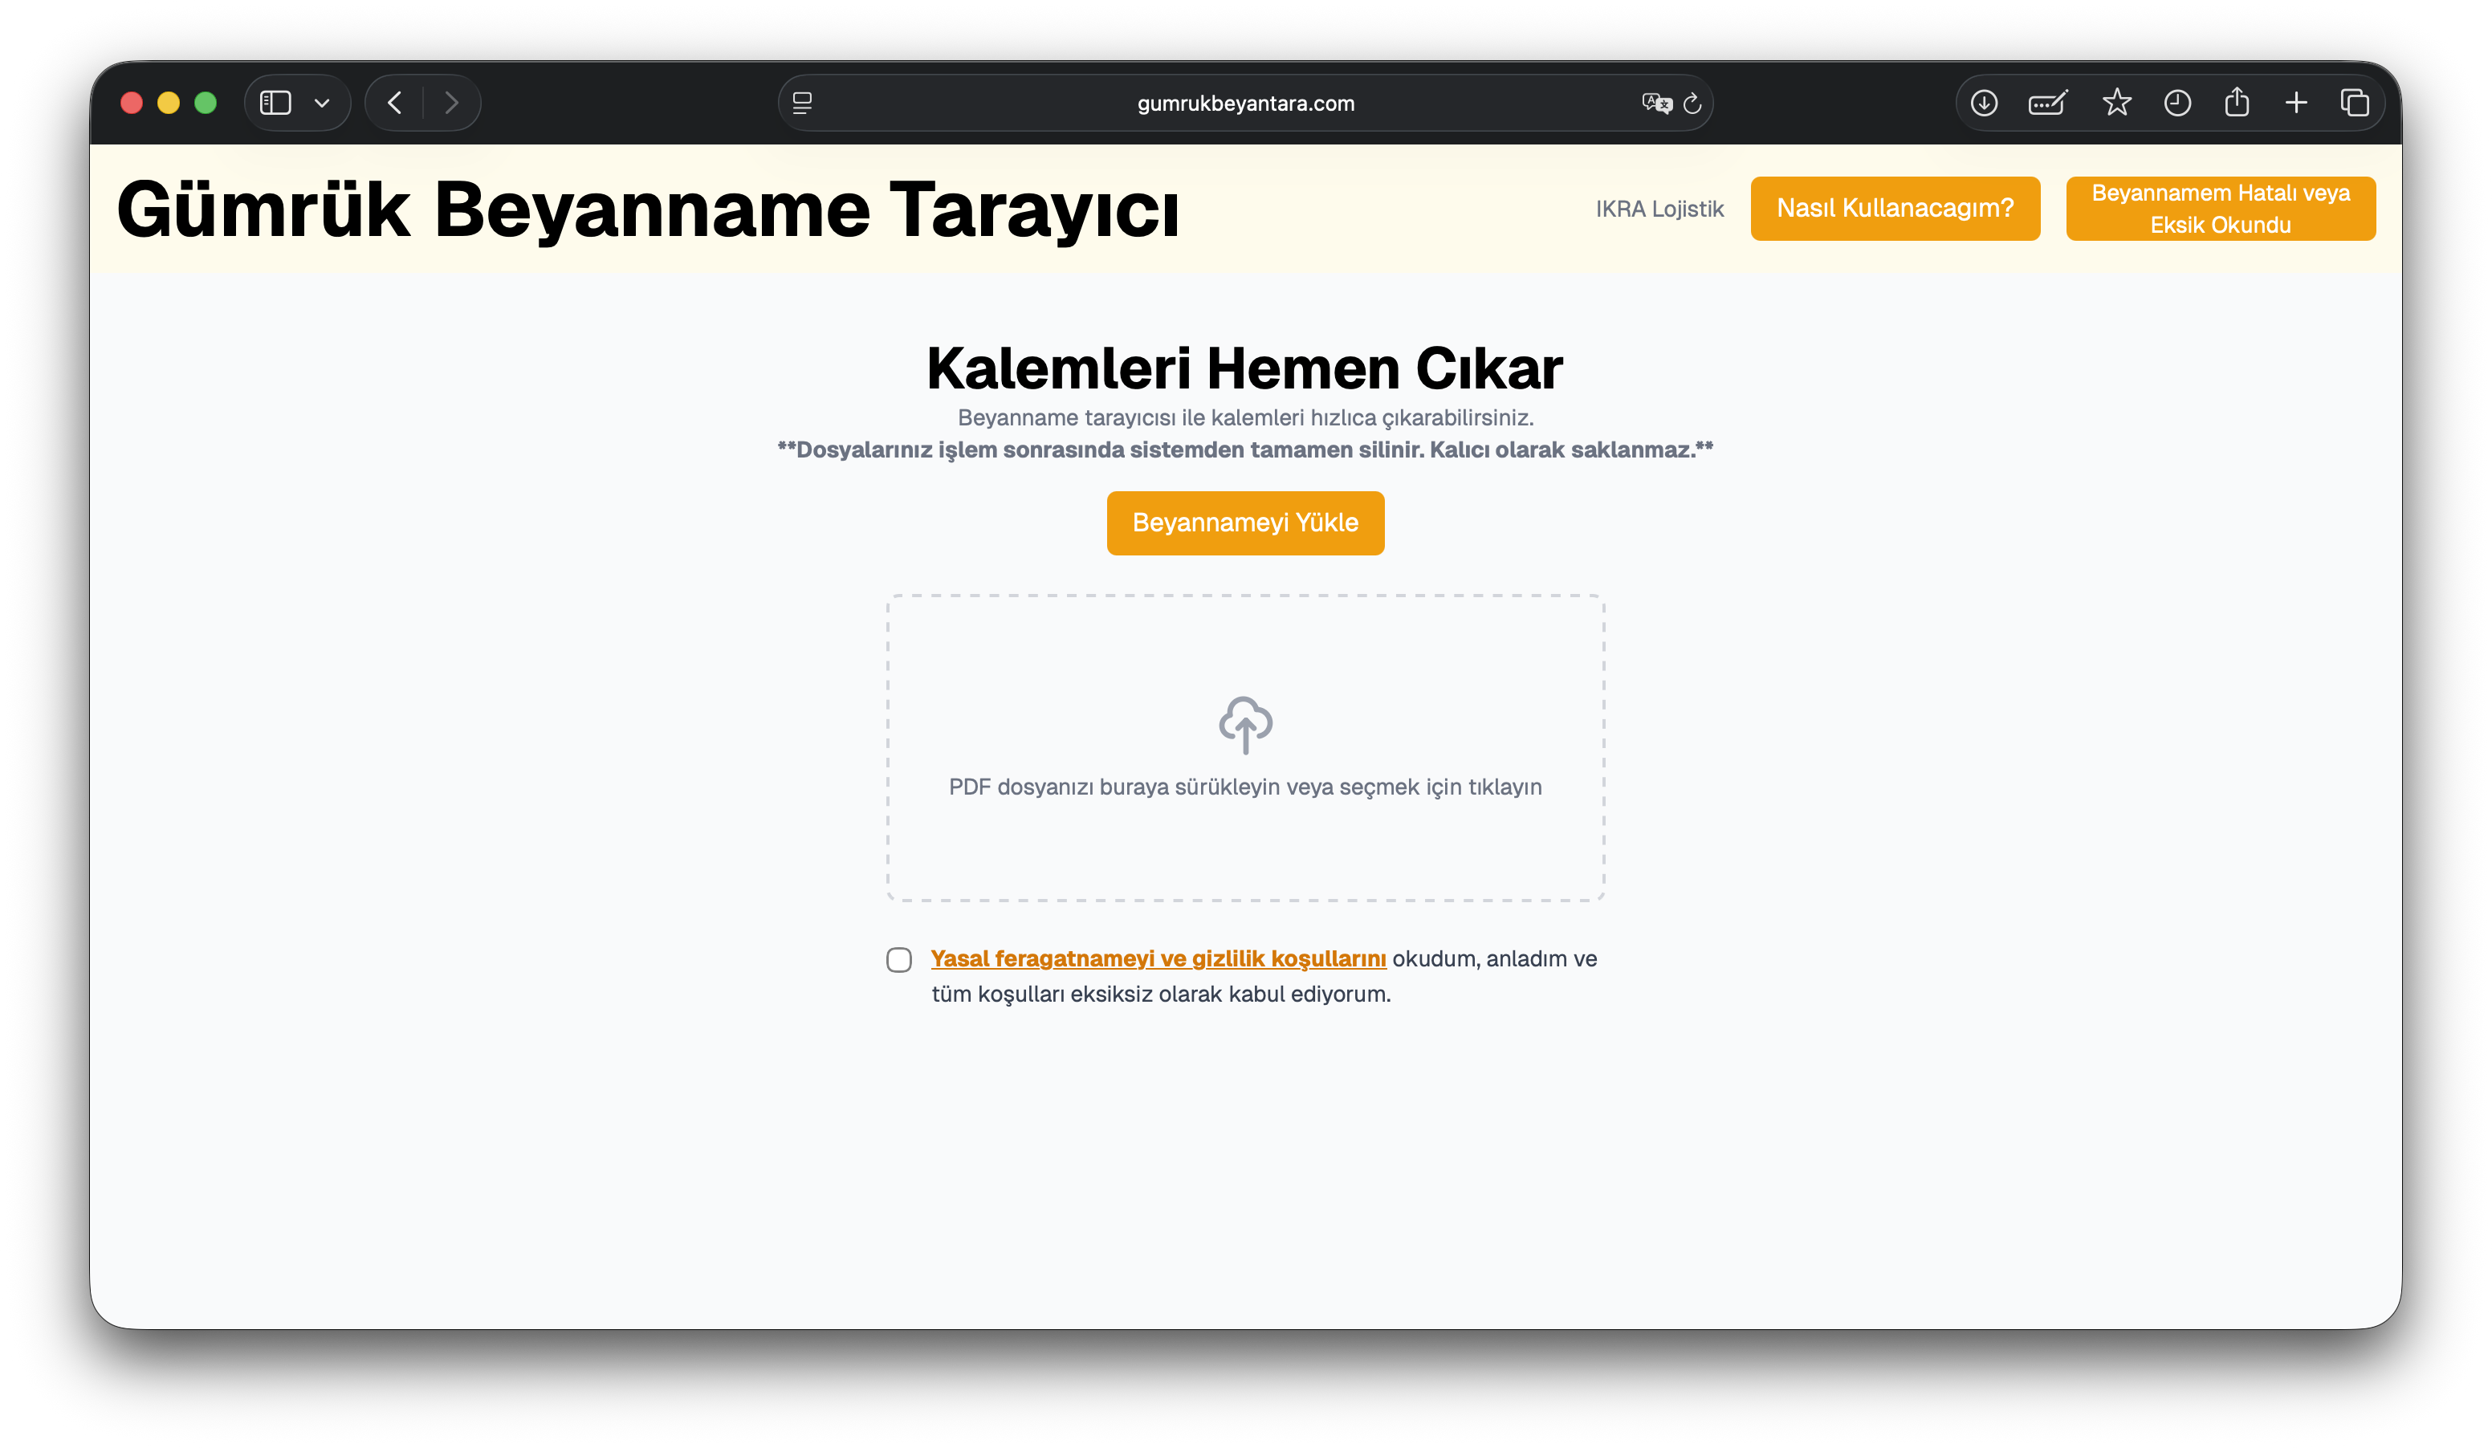Open a new tab with plus icon
This screenshot has width=2492, height=1448.
tap(2296, 103)
